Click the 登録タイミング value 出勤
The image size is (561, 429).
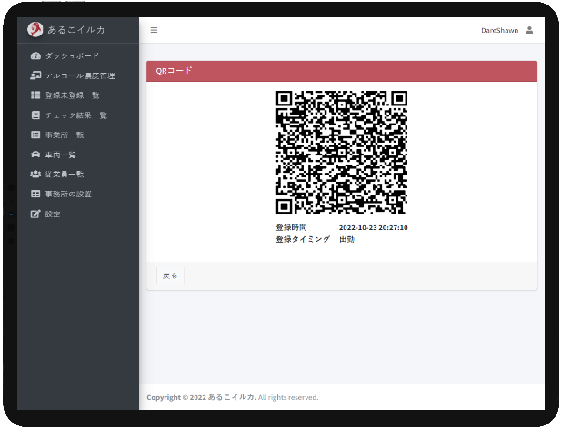346,239
